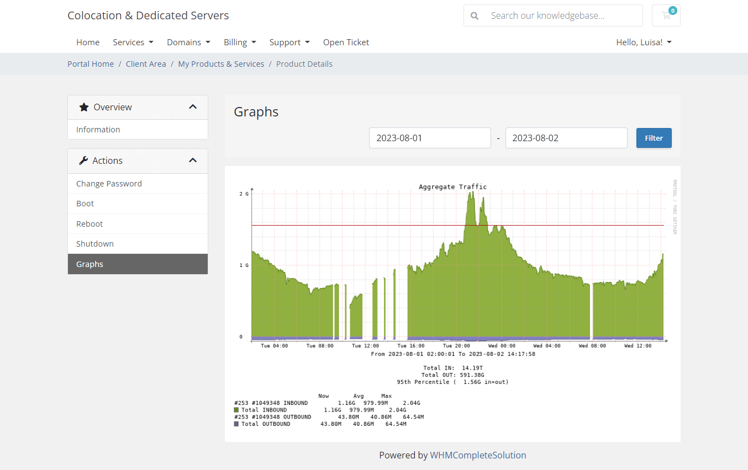Collapse the Overview panel with its chevron
748x470 pixels.
tap(193, 106)
